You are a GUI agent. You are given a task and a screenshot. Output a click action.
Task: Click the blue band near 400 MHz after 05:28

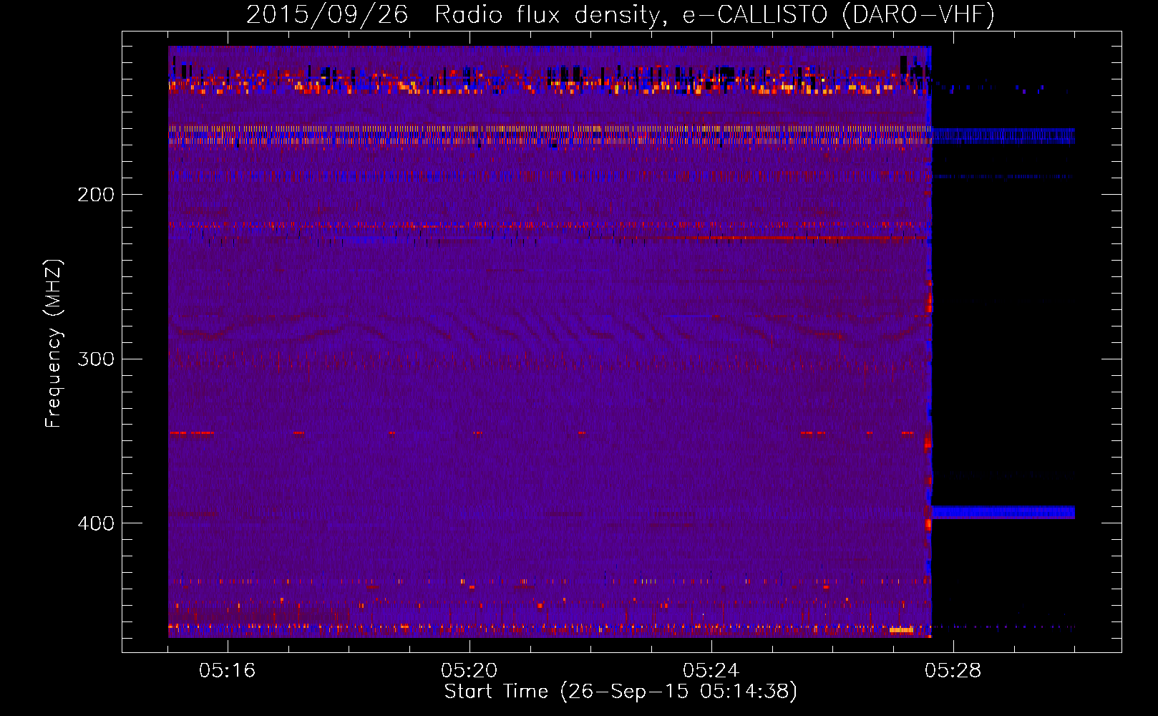(1003, 512)
